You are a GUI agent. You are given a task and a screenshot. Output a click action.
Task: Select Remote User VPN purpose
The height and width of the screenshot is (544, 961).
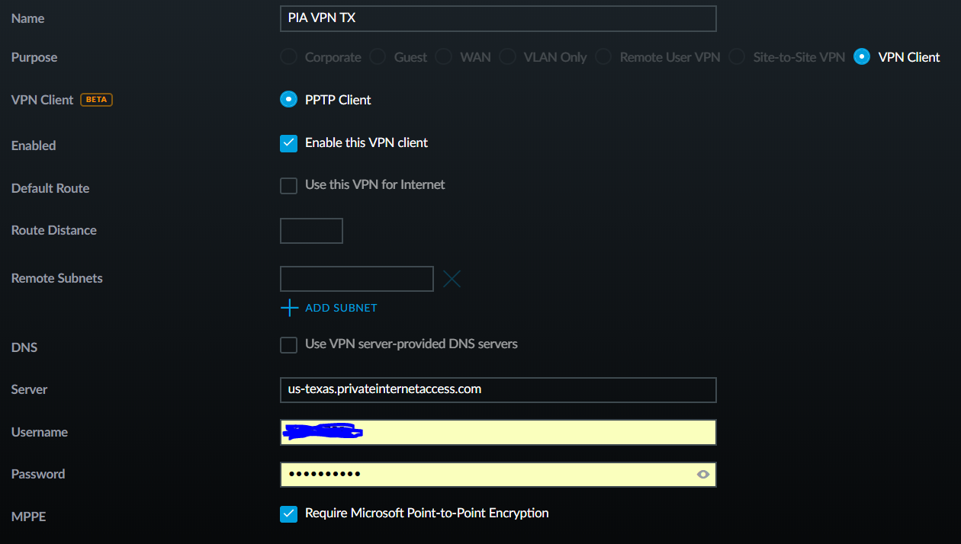603,57
